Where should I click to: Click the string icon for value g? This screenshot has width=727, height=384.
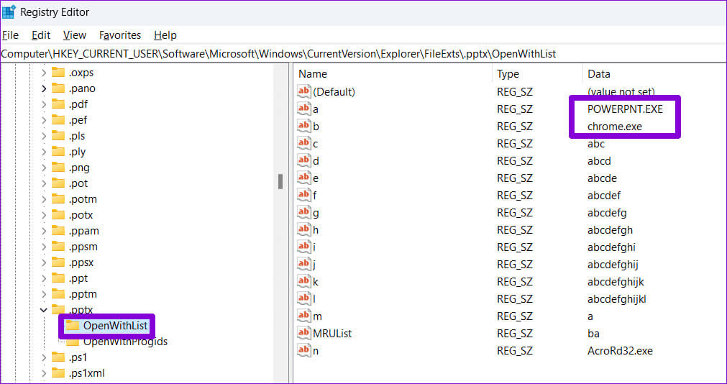point(304,212)
